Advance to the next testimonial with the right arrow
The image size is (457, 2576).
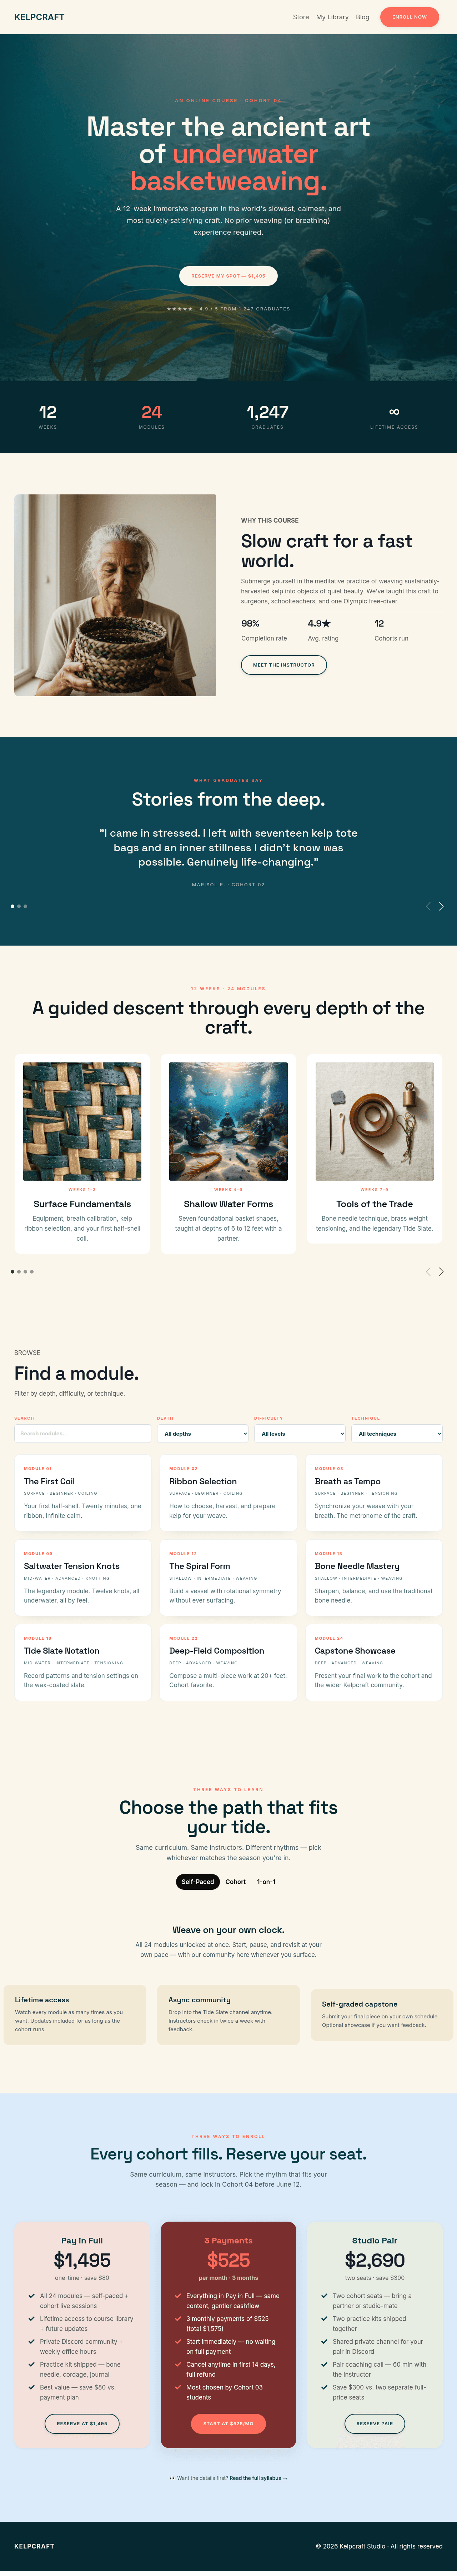[441, 906]
